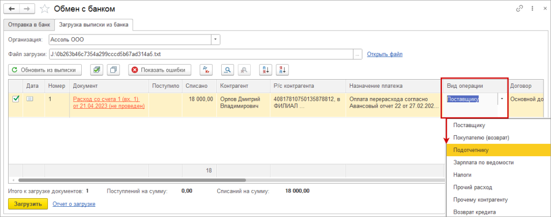The width and height of the screenshot is (551, 217).
Task: Expand the Организация dropdown
Action: pos(215,39)
